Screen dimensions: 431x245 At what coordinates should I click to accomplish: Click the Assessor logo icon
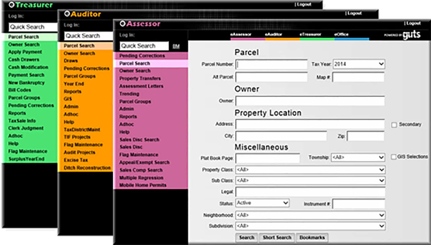(x=122, y=24)
